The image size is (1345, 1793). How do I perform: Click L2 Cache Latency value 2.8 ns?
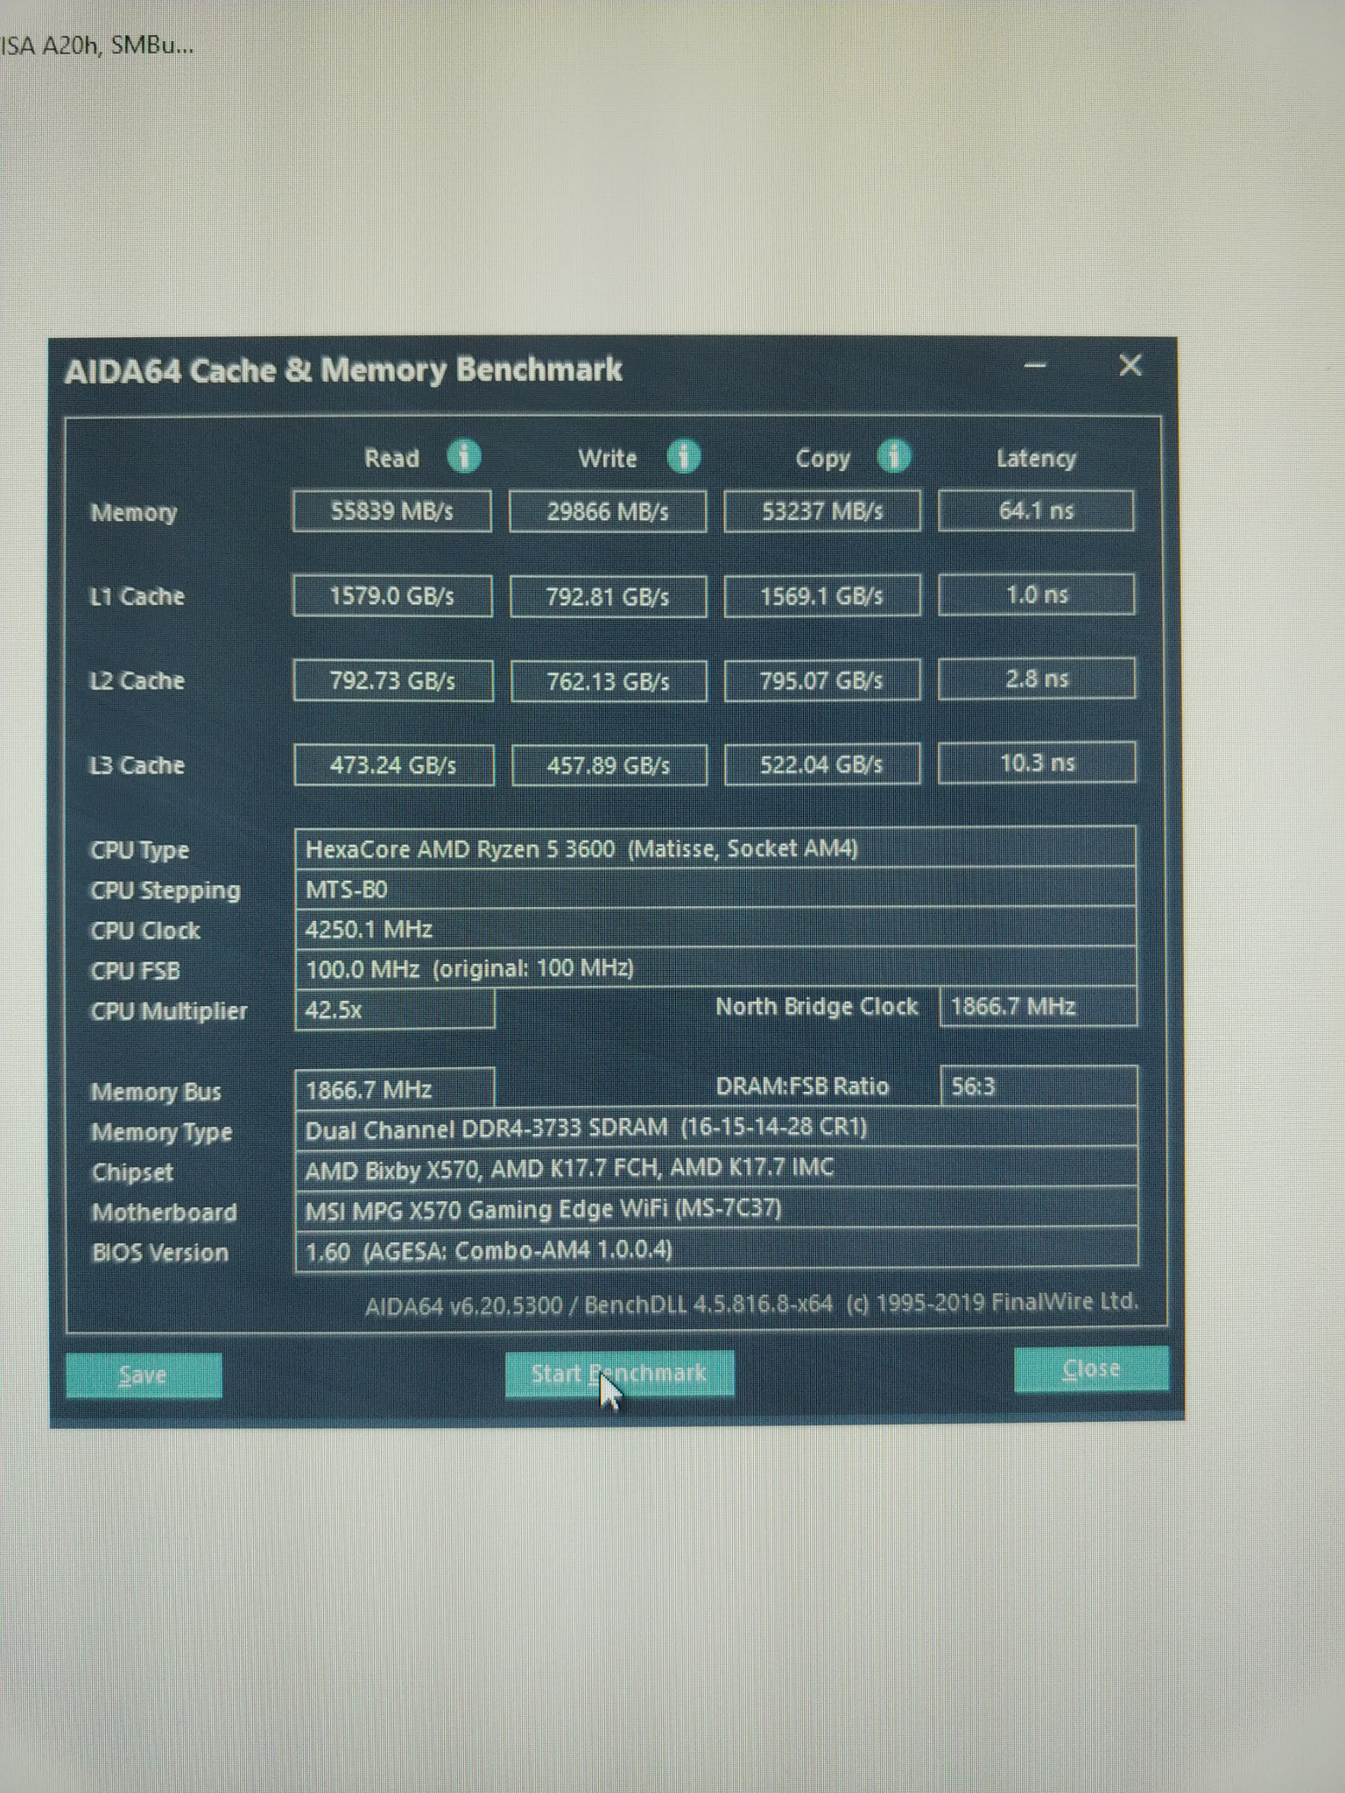1037,679
